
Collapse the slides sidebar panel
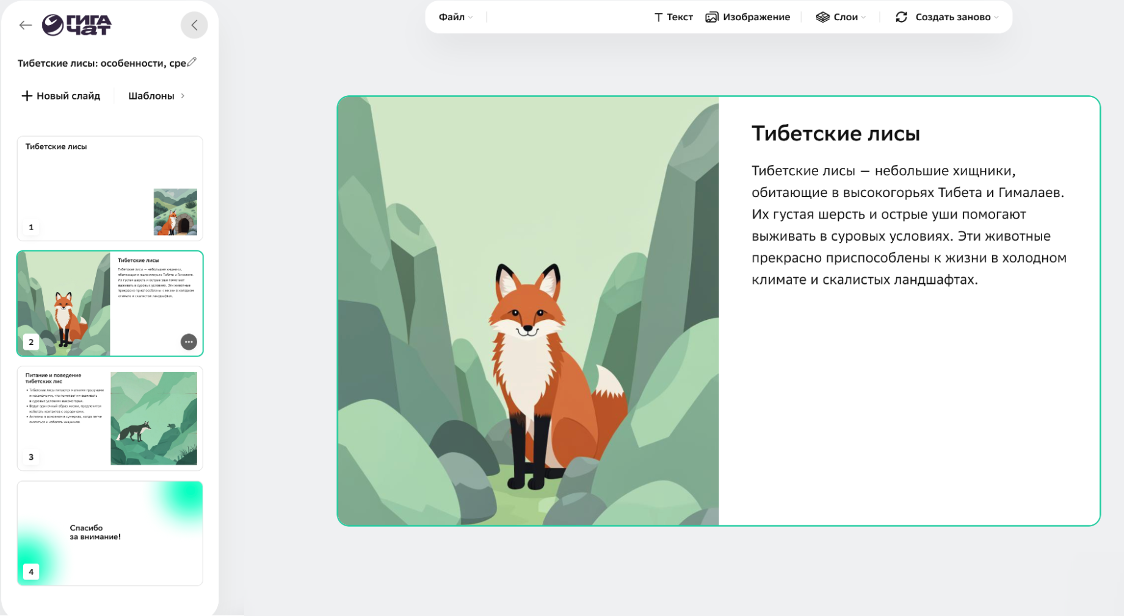[x=194, y=25]
